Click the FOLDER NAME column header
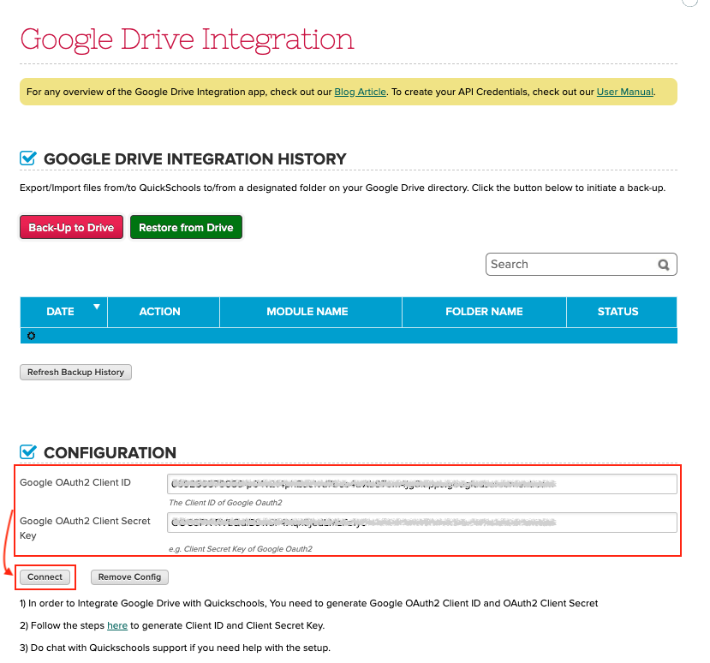The height and width of the screenshot is (663, 710). [484, 312]
